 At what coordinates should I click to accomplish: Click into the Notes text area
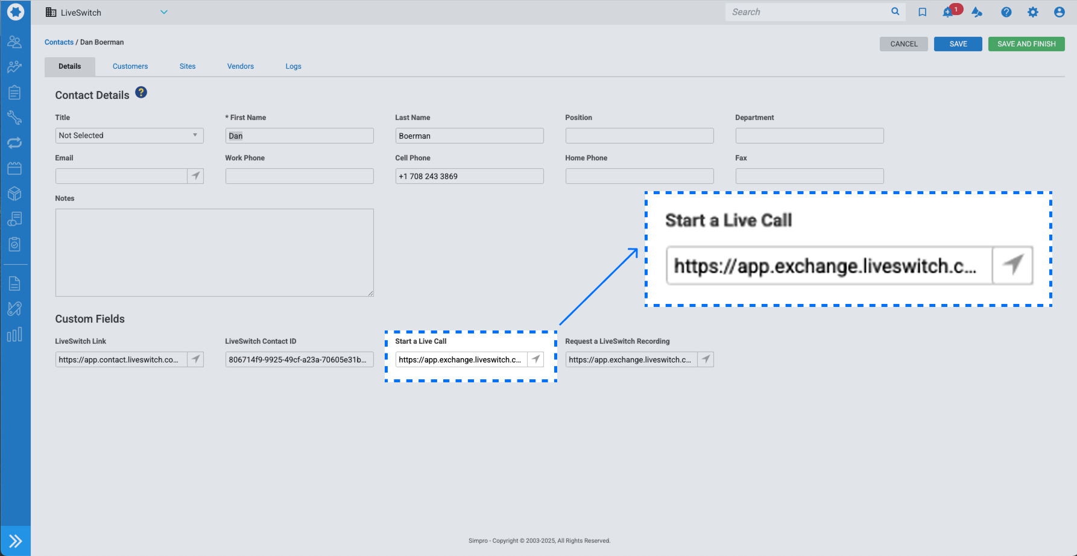tap(214, 252)
